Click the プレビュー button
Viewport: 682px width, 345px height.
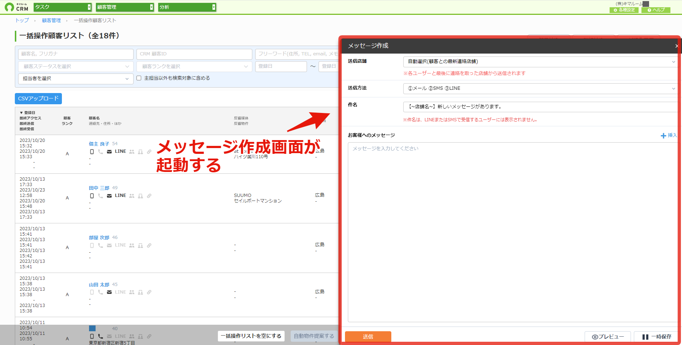tap(608, 337)
